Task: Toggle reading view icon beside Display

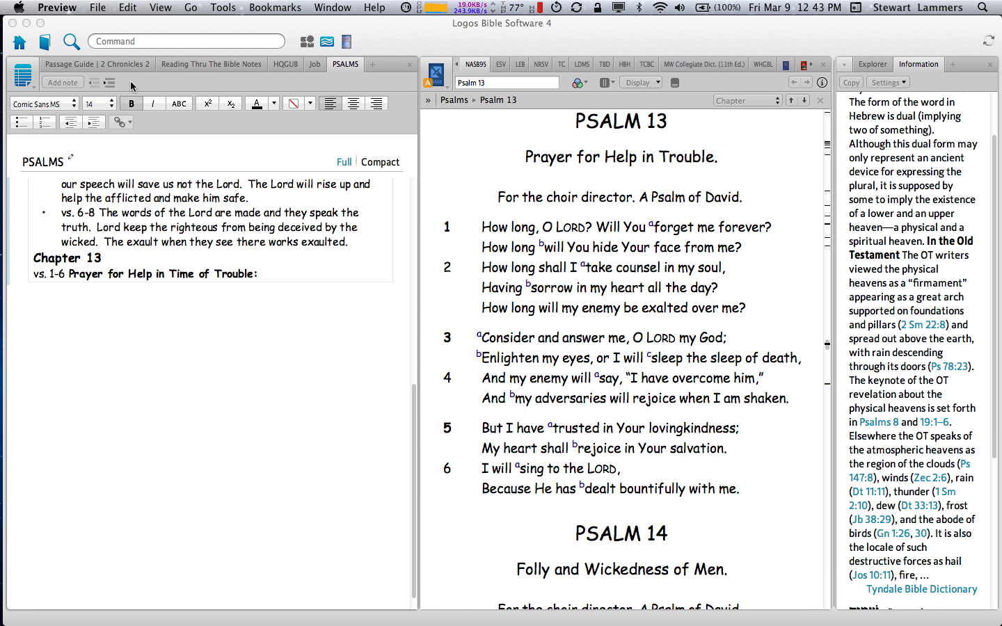Action: click(x=674, y=83)
